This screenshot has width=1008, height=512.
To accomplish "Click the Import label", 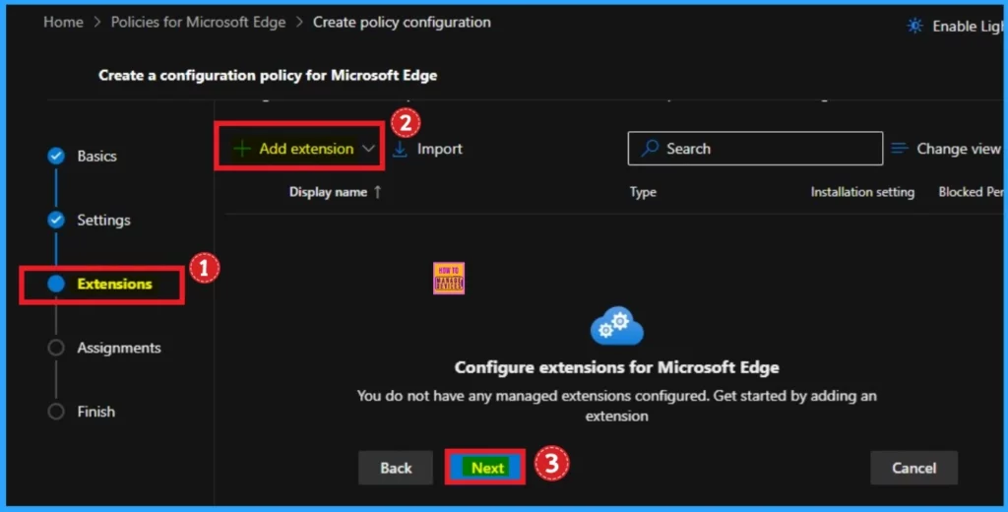I will pyautogui.click(x=440, y=149).
